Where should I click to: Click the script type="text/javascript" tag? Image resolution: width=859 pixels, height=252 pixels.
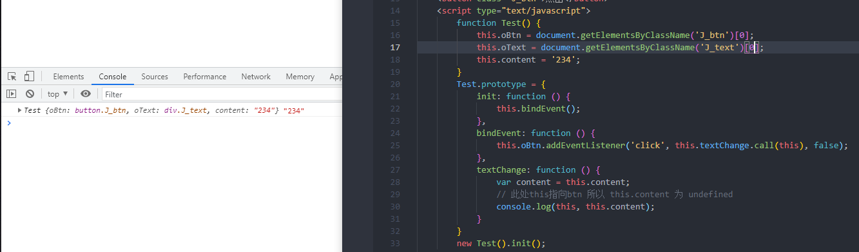click(x=514, y=10)
